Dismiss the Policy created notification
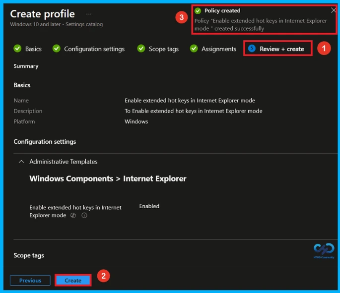Image resolution: width=340 pixels, height=293 pixels. point(334,10)
